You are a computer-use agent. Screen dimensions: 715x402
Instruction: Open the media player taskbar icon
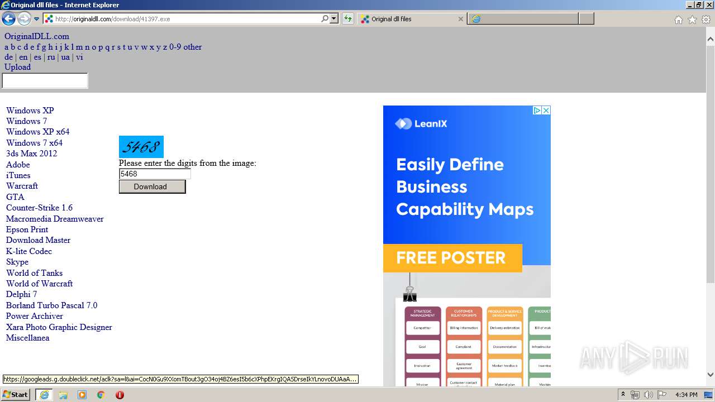point(82,395)
